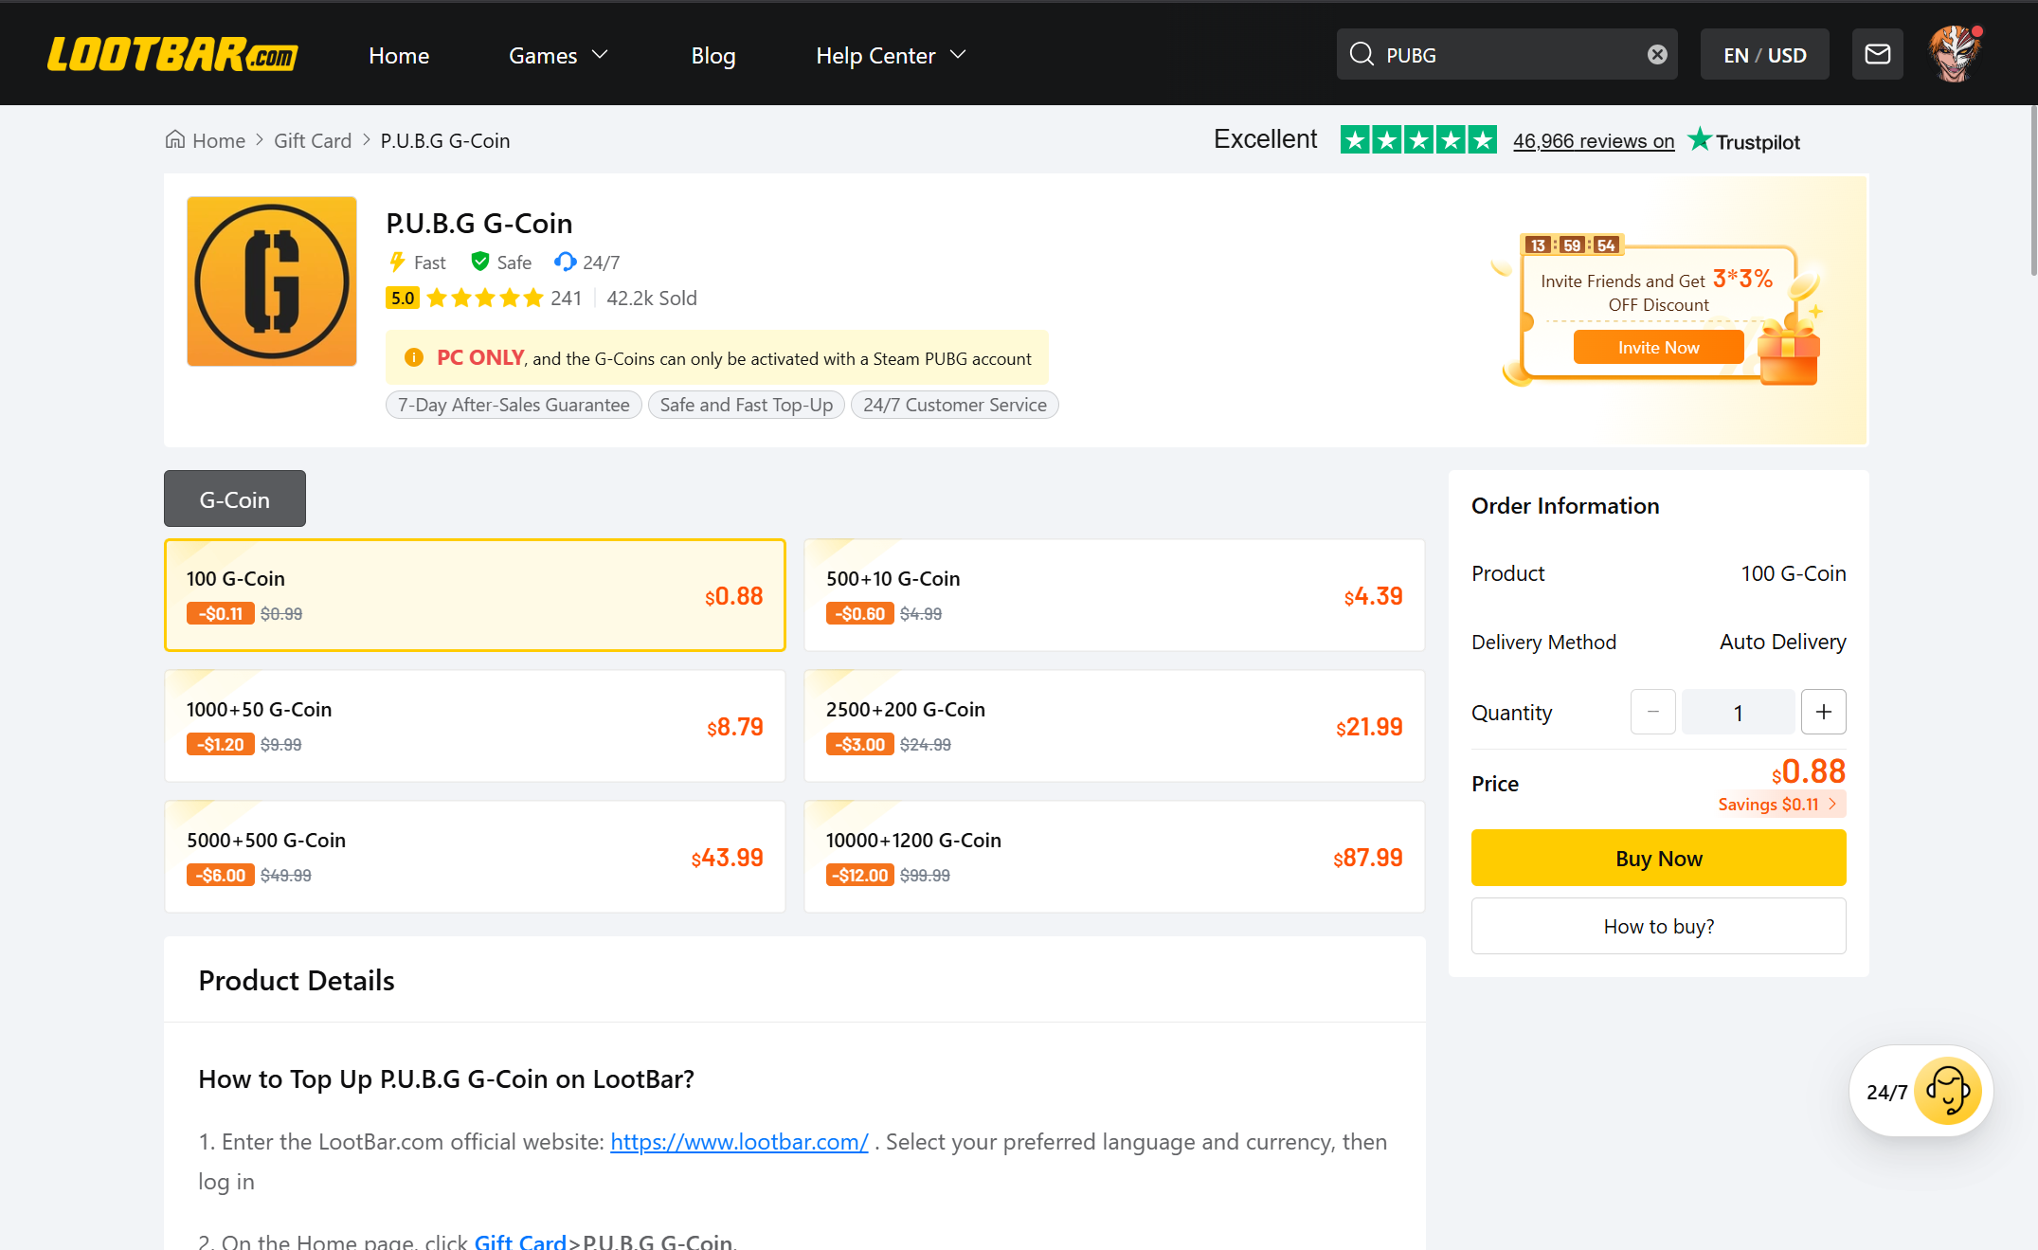Click the 24/7 Customer Service tag
Viewport: 2038px width, 1250px height.
pos(955,405)
